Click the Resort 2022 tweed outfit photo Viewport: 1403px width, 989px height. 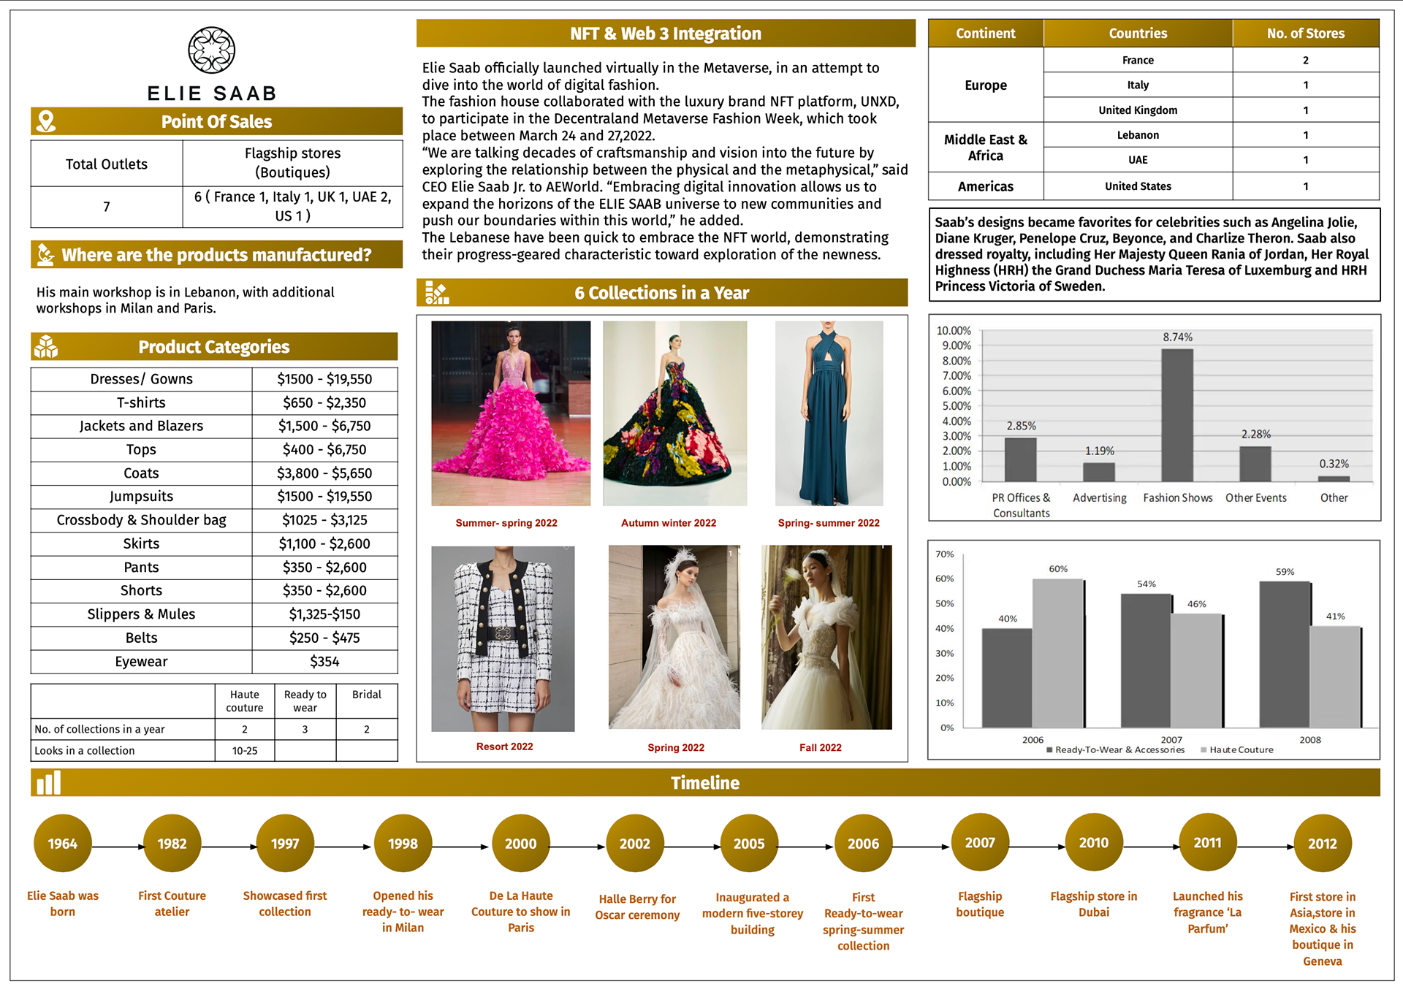point(503,638)
